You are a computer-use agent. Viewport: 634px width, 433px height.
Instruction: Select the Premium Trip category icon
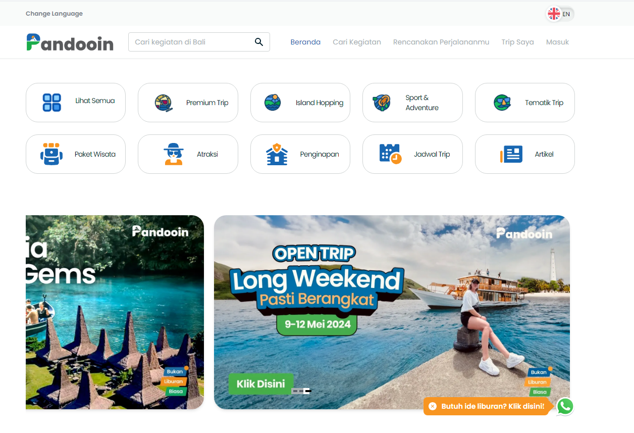pos(164,103)
